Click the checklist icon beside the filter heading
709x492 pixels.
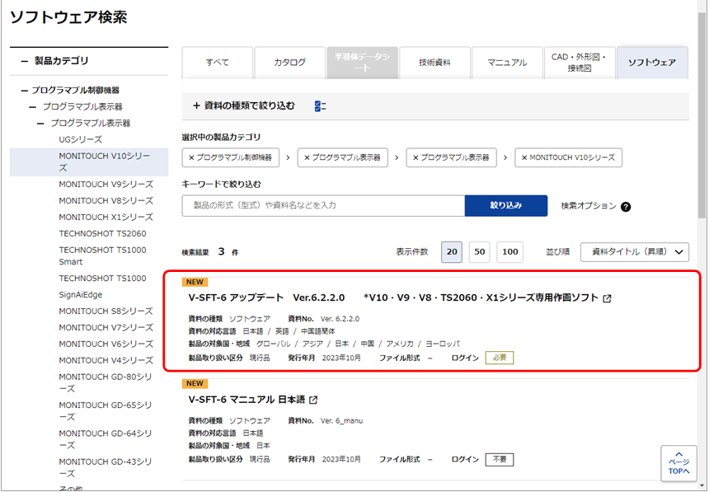tap(321, 105)
